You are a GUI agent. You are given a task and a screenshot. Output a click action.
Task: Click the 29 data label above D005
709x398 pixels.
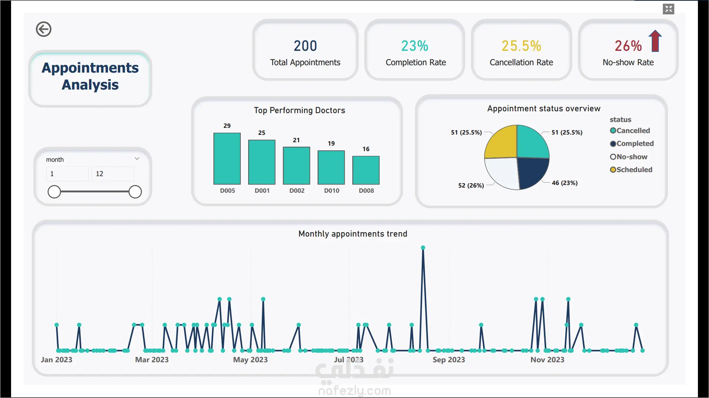click(x=227, y=126)
